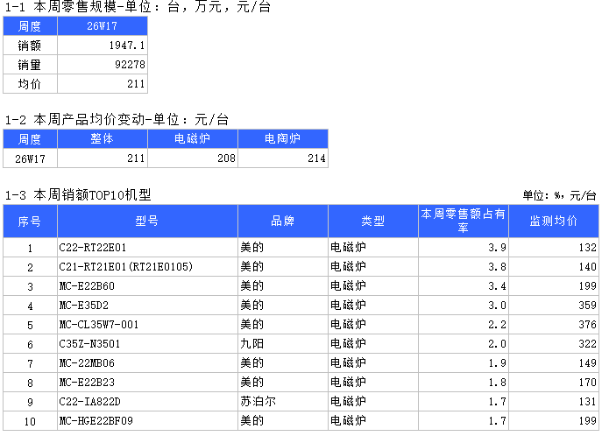
Task: Click the 均价 row label
Action: point(30,84)
